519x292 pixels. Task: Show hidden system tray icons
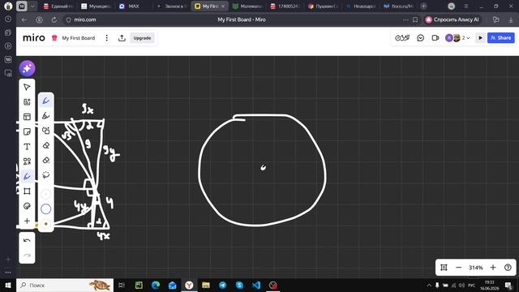(429, 285)
